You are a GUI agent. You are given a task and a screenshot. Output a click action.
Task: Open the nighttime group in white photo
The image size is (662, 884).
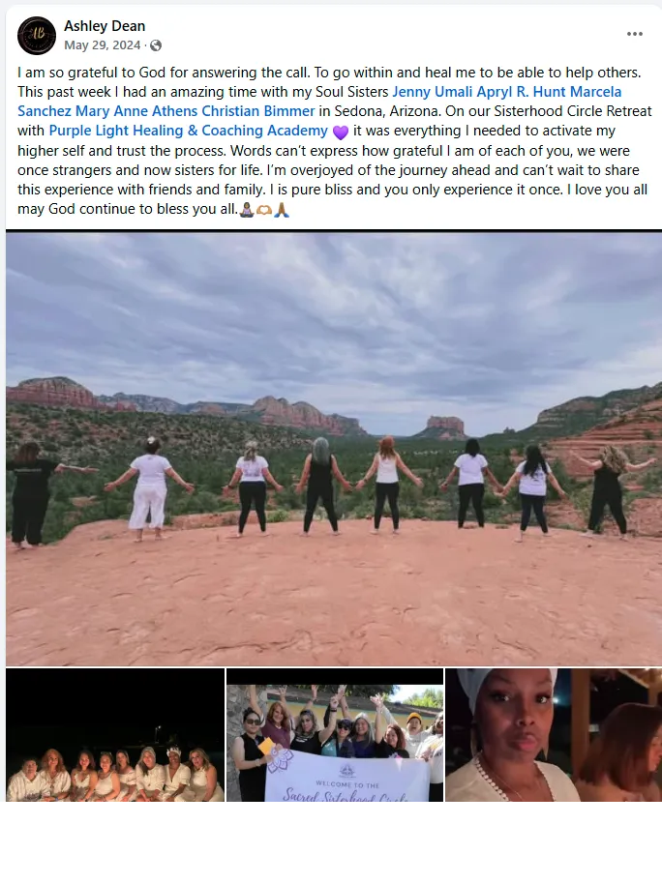click(115, 735)
